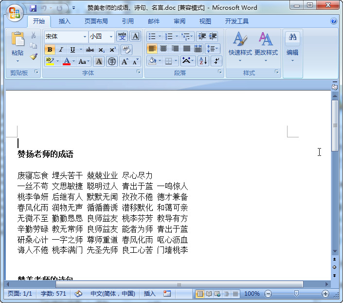Click the 100% zoom level button
This screenshot has height=303, width=343.
252,294
